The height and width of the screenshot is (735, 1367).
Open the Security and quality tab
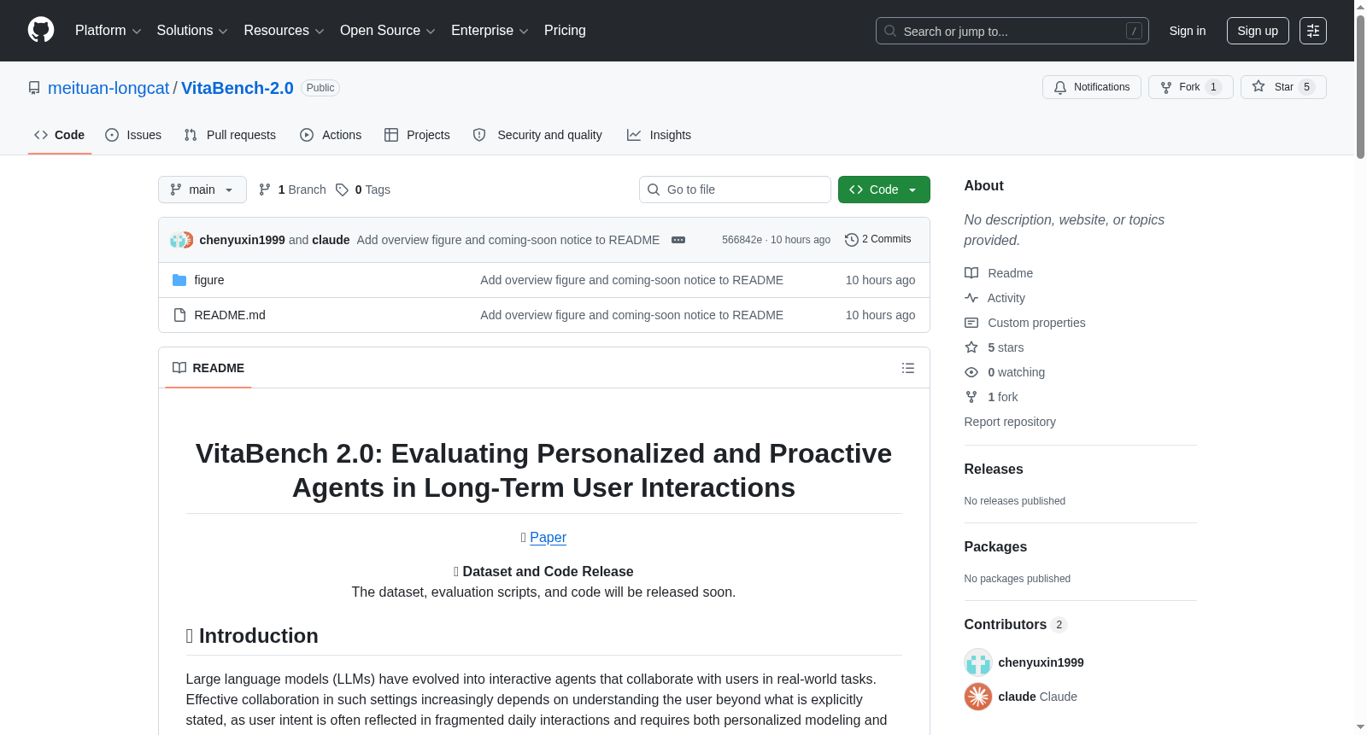pyautogui.click(x=537, y=135)
